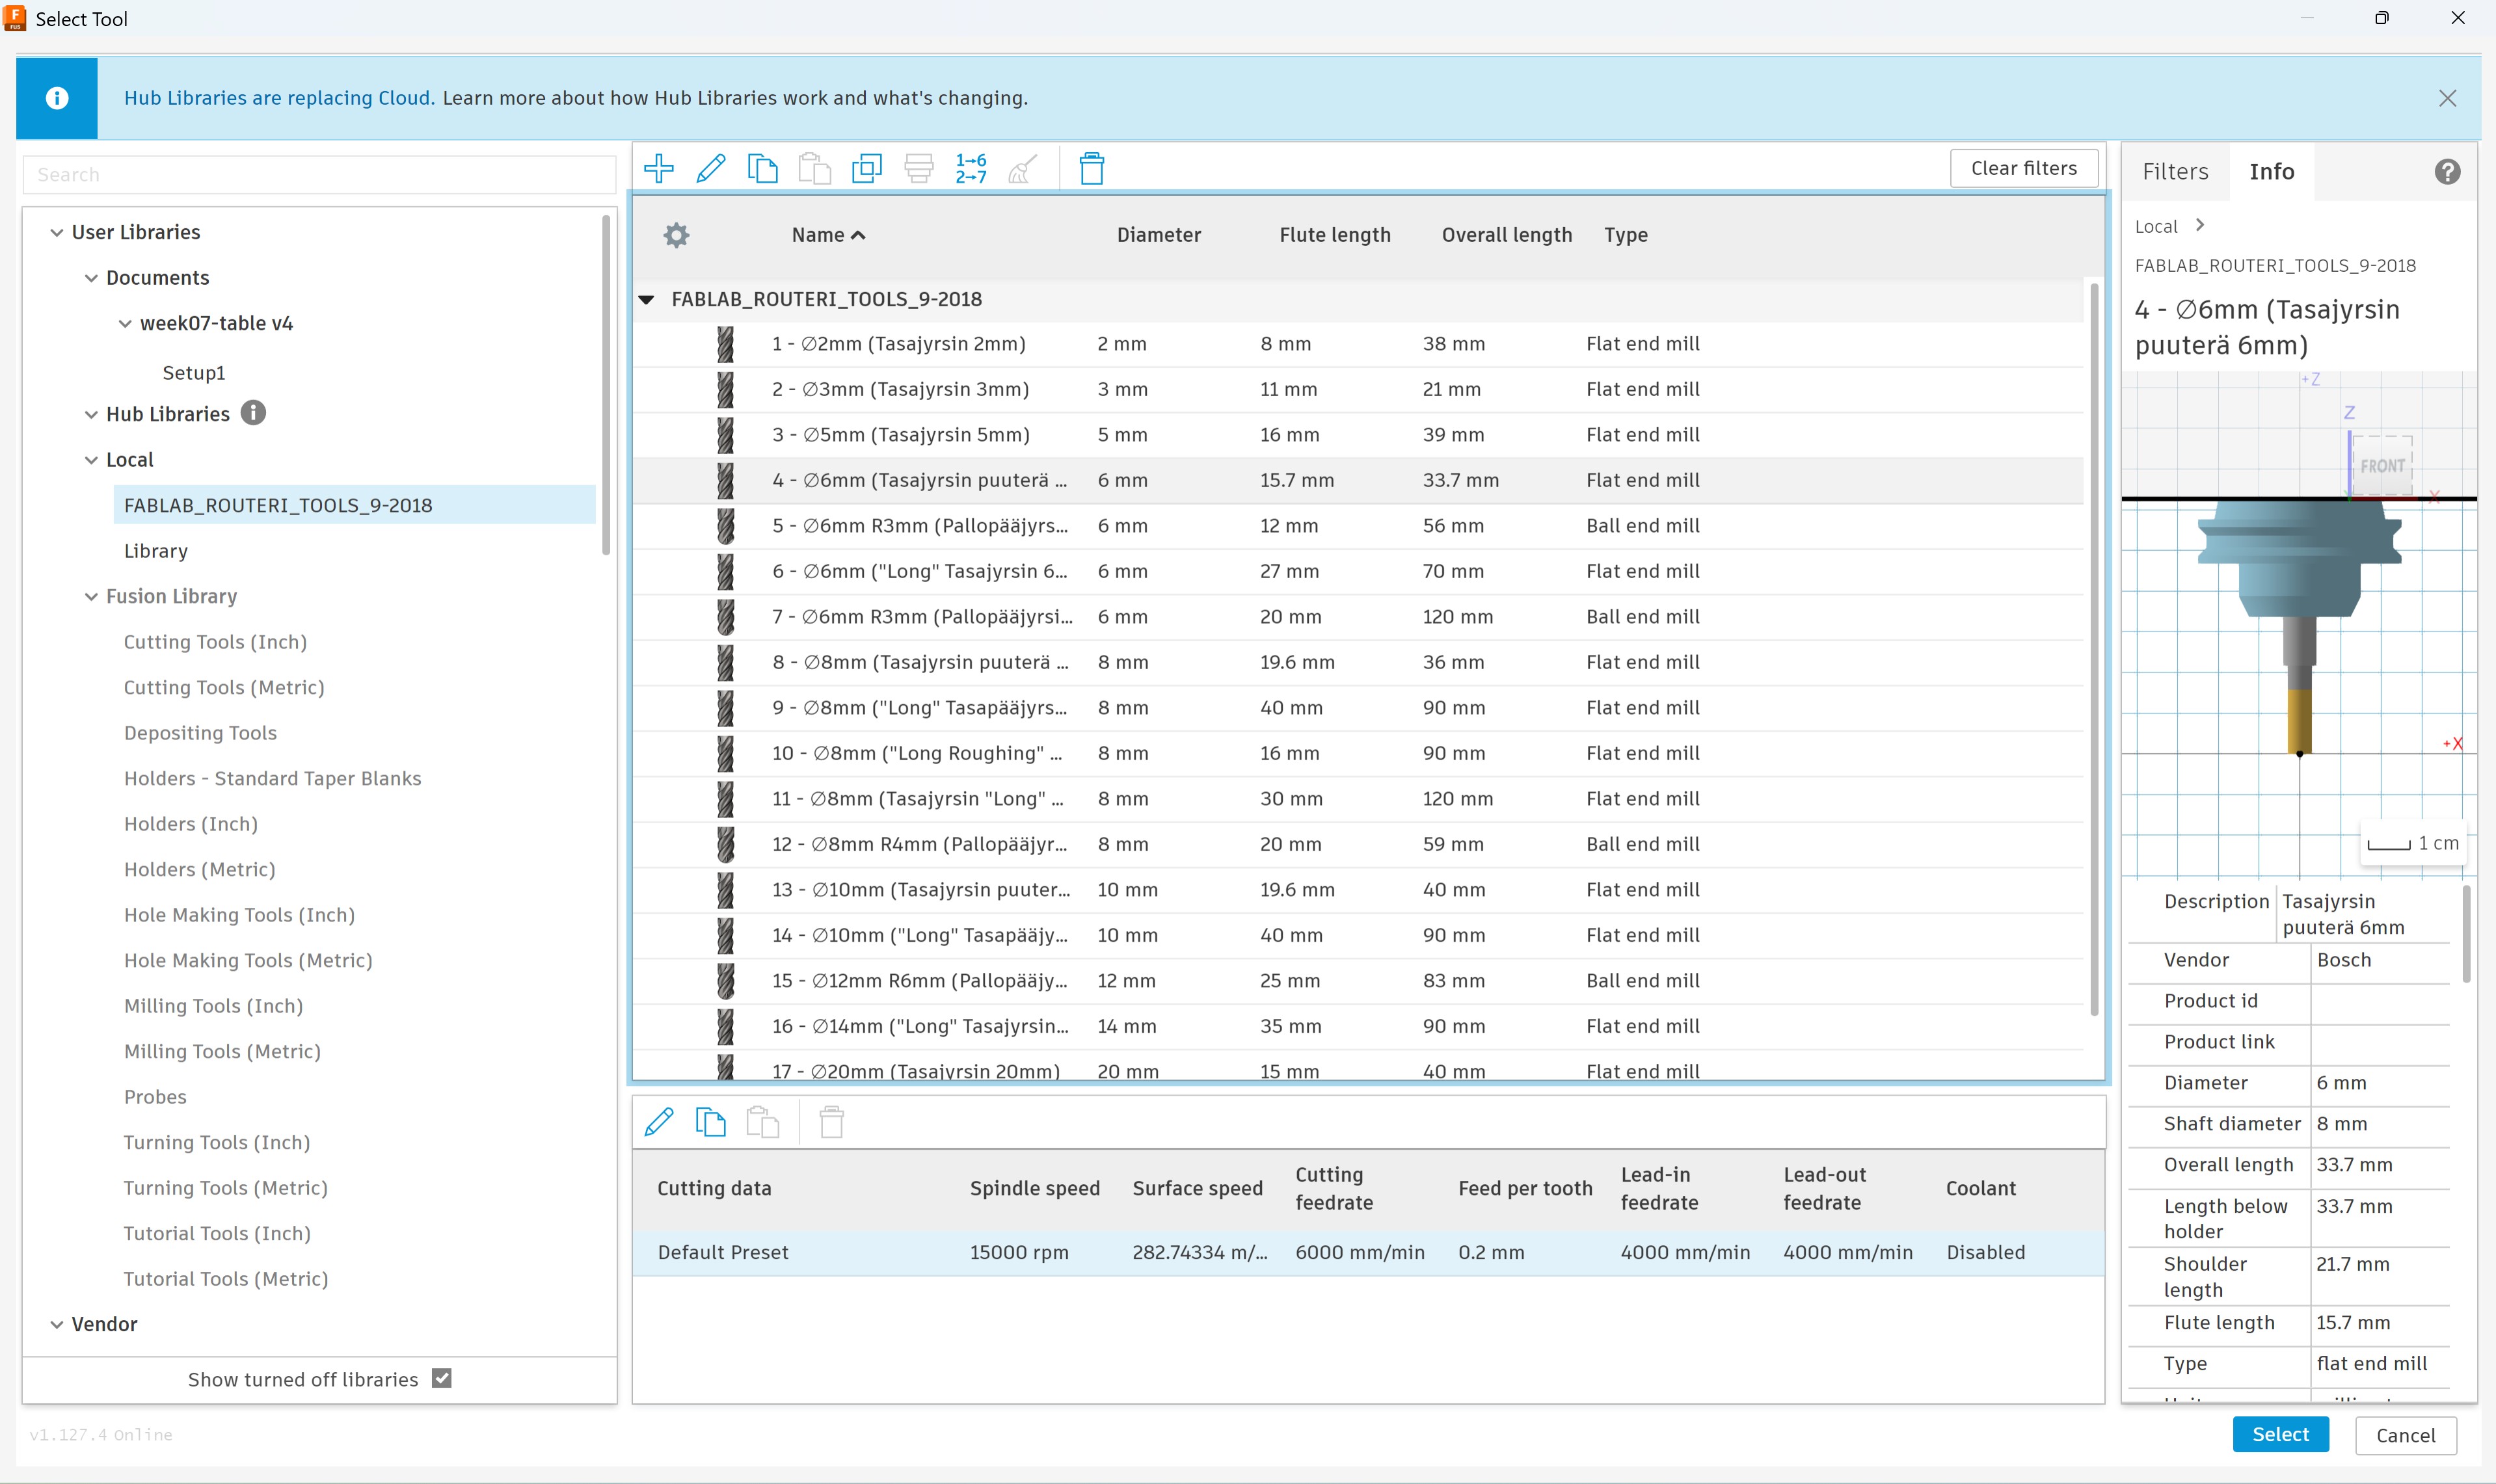Viewport: 2496px width, 1484px height.
Task: Expand the Vendor libraries section
Action: coord(57,1324)
